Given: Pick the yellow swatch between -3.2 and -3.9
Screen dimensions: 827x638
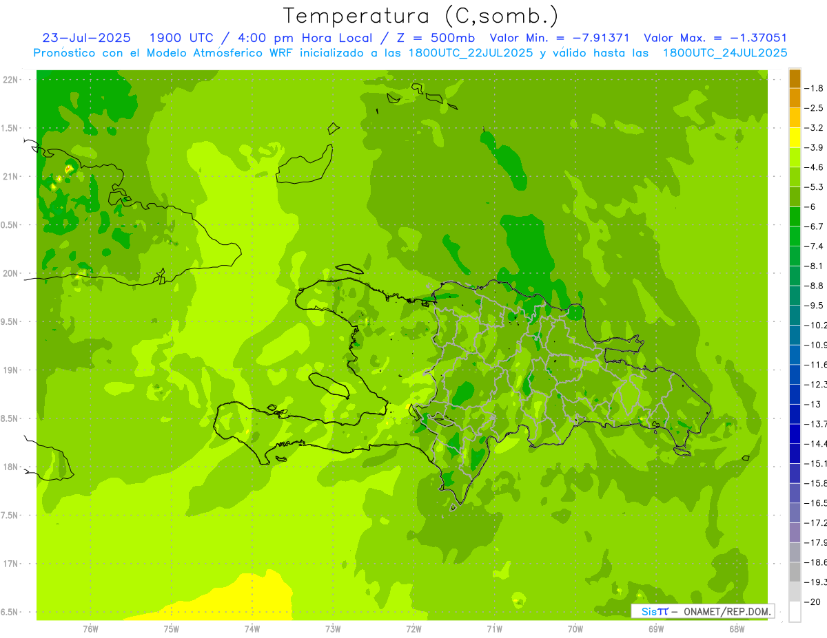Looking at the screenshot, I should [x=795, y=138].
